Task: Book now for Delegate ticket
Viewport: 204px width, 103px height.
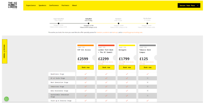Action: pyautogui.click(x=127, y=67)
